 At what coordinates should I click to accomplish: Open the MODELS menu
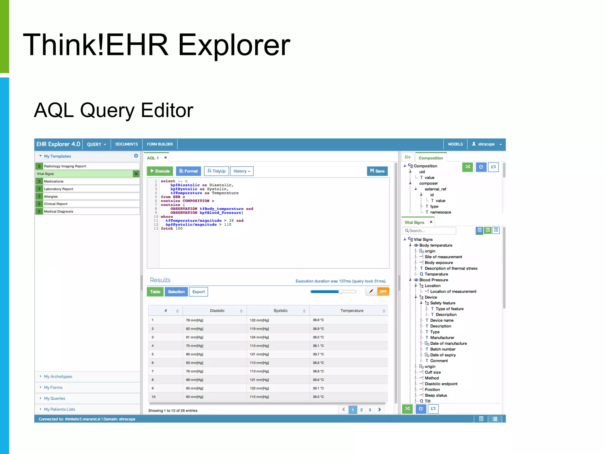click(x=455, y=144)
